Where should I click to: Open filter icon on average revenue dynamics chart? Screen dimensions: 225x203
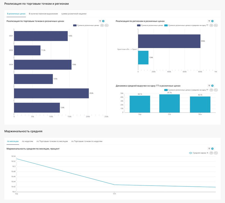click(209, 86)
